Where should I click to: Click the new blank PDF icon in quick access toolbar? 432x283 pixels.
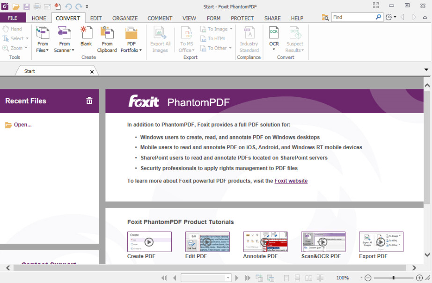(58, 6)
